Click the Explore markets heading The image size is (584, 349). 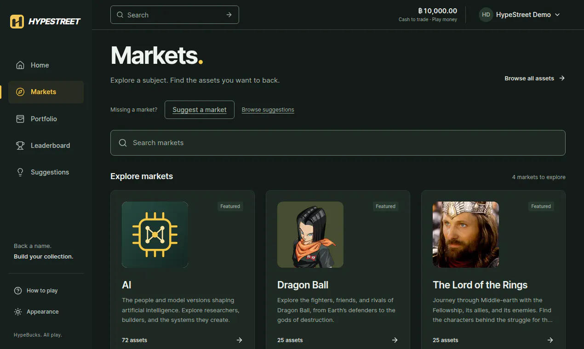(x=142, y=176)
